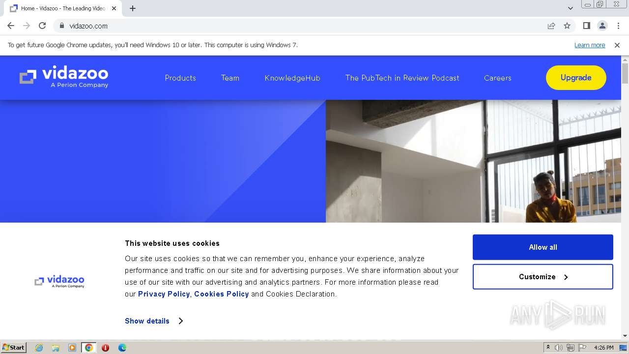Click the Windows Start button

point(13,348)
